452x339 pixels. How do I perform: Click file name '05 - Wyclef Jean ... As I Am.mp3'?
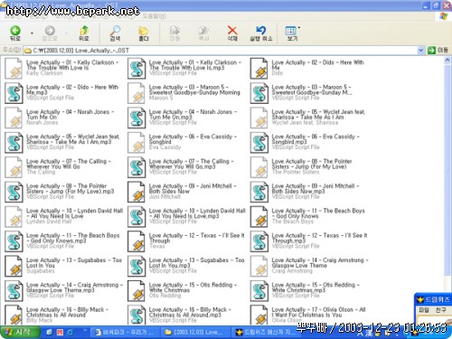(73, 139)
